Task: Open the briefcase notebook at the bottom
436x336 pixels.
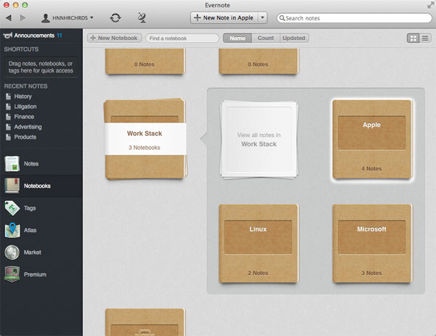Action: click(145, 322)
